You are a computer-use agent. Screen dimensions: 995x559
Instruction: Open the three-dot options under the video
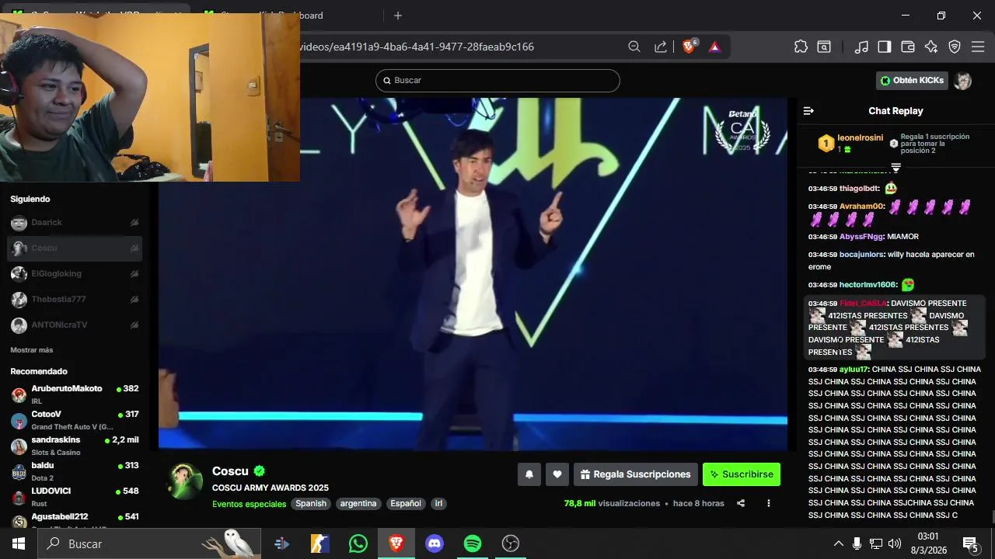768,503
